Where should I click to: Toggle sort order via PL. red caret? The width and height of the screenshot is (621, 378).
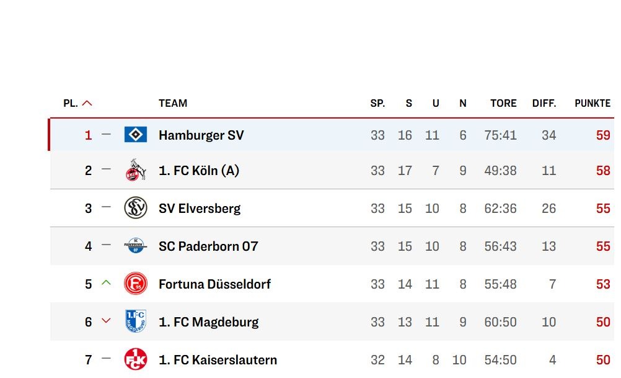click(x=87, y=104)
